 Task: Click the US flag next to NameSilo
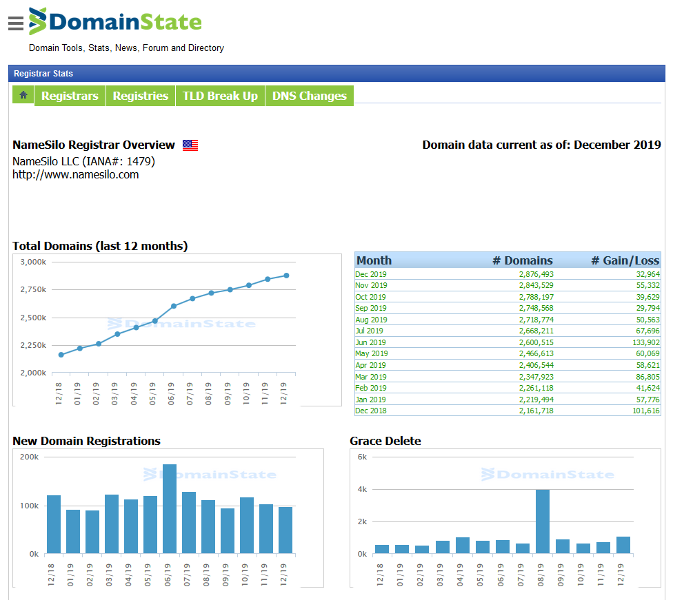[x=190, y=145]
